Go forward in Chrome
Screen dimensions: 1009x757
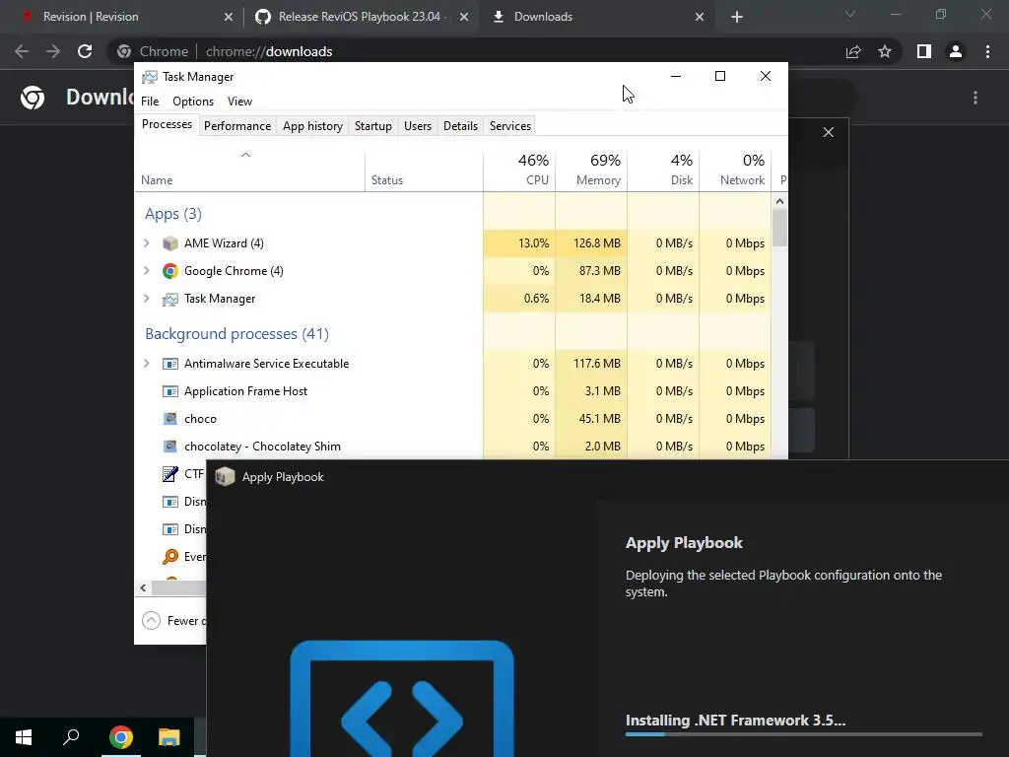(53, 51)
